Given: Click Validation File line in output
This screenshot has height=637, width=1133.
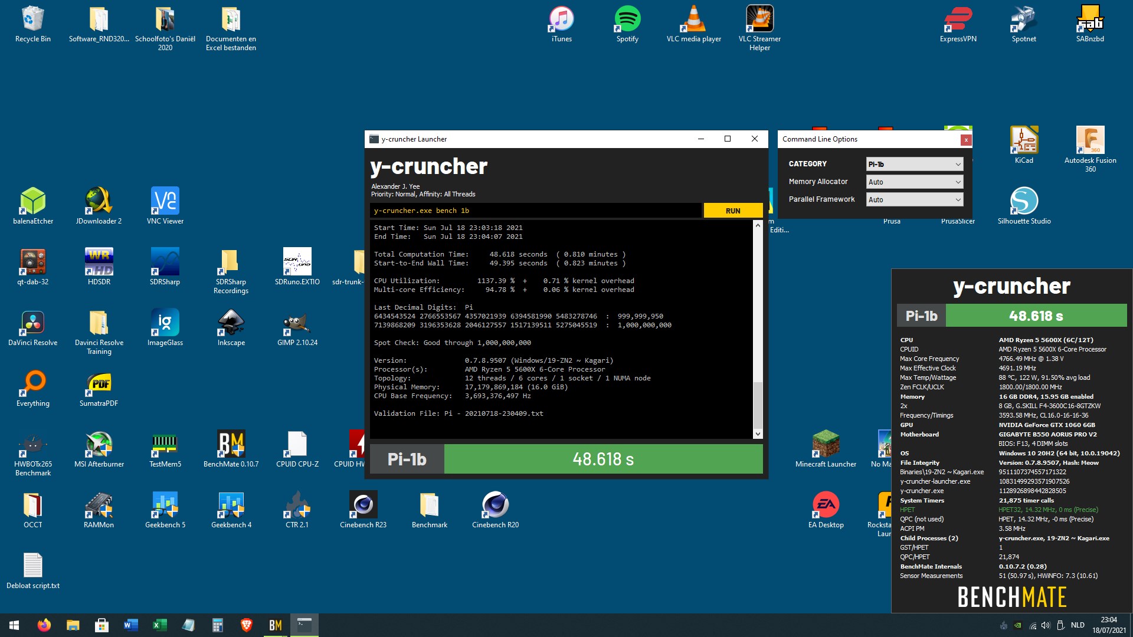Looking at the screenshot, I should pos(458,413).
